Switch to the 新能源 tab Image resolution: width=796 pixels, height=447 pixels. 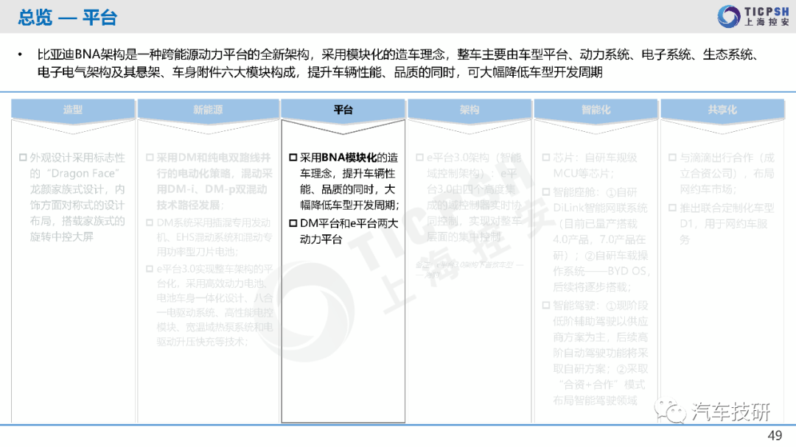pyautogui.click(x=208, y=110)
